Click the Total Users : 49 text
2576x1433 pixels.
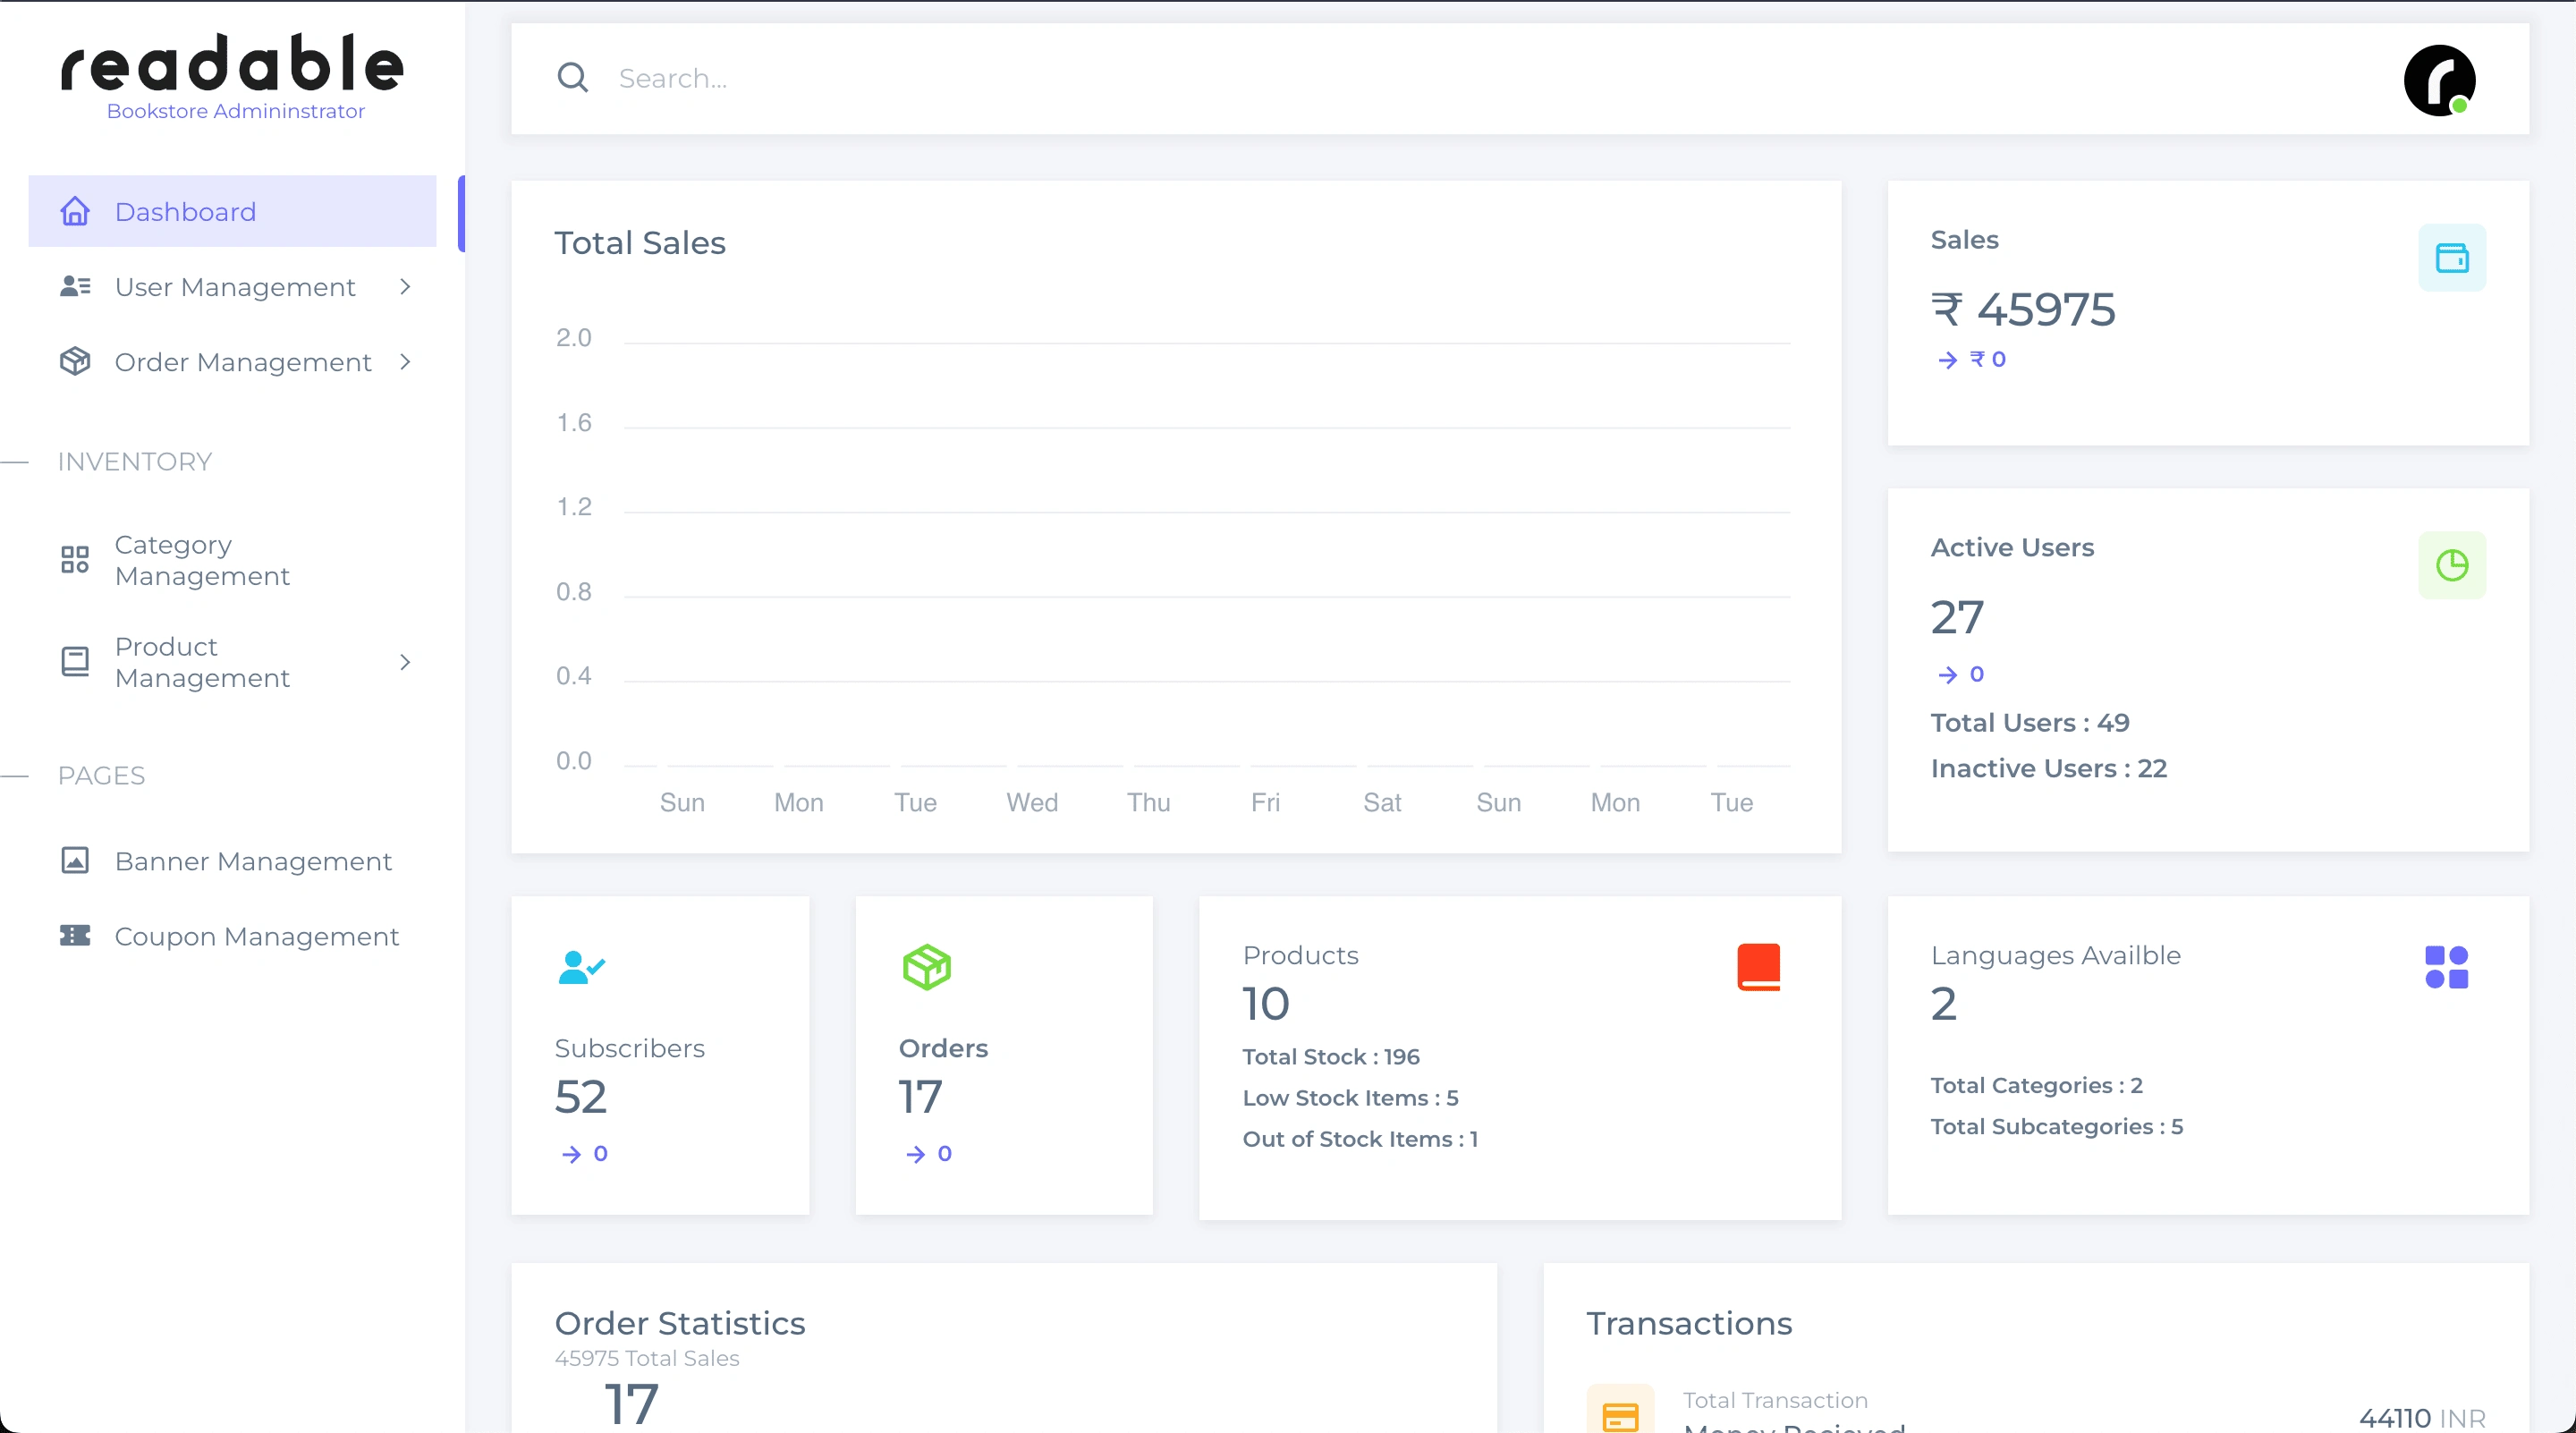point(2030,722)
